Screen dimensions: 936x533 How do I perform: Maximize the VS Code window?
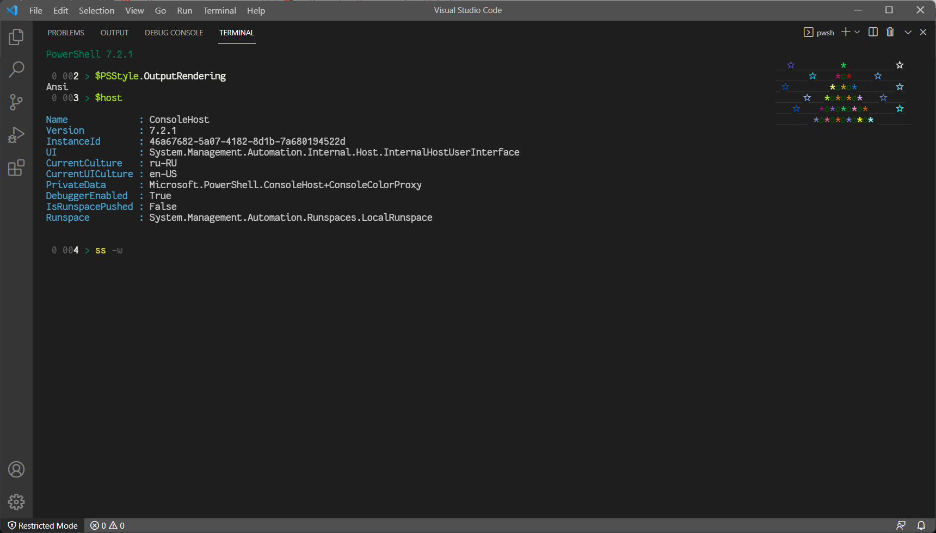pos(889,10)
